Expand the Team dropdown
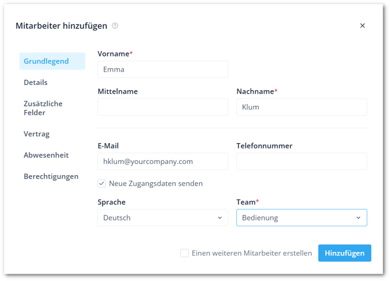390x281 pixels. pos(302,218)
